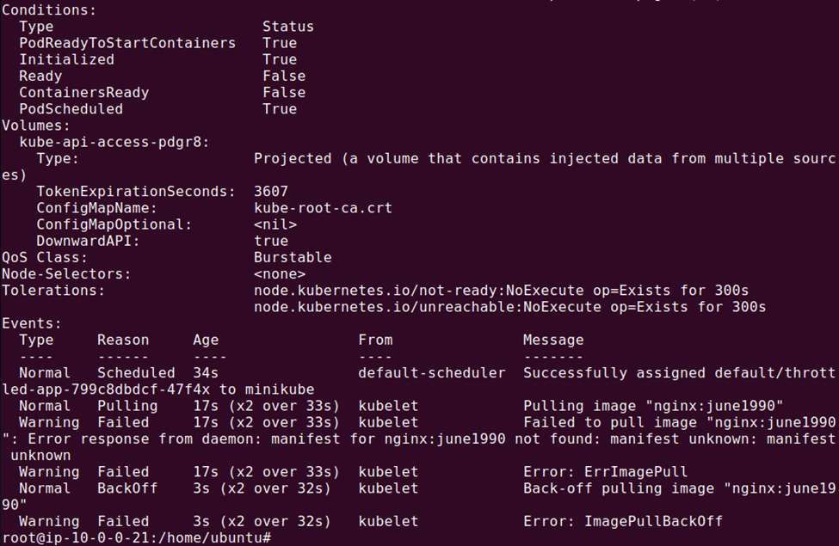
Task: Click the Node-Selectors label
Action: 66,274
